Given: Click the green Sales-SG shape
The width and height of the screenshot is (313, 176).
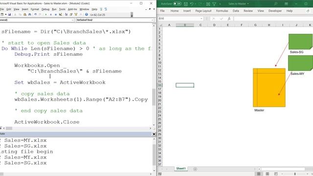Looking at the screenshot, I should (x=300, y=42).
